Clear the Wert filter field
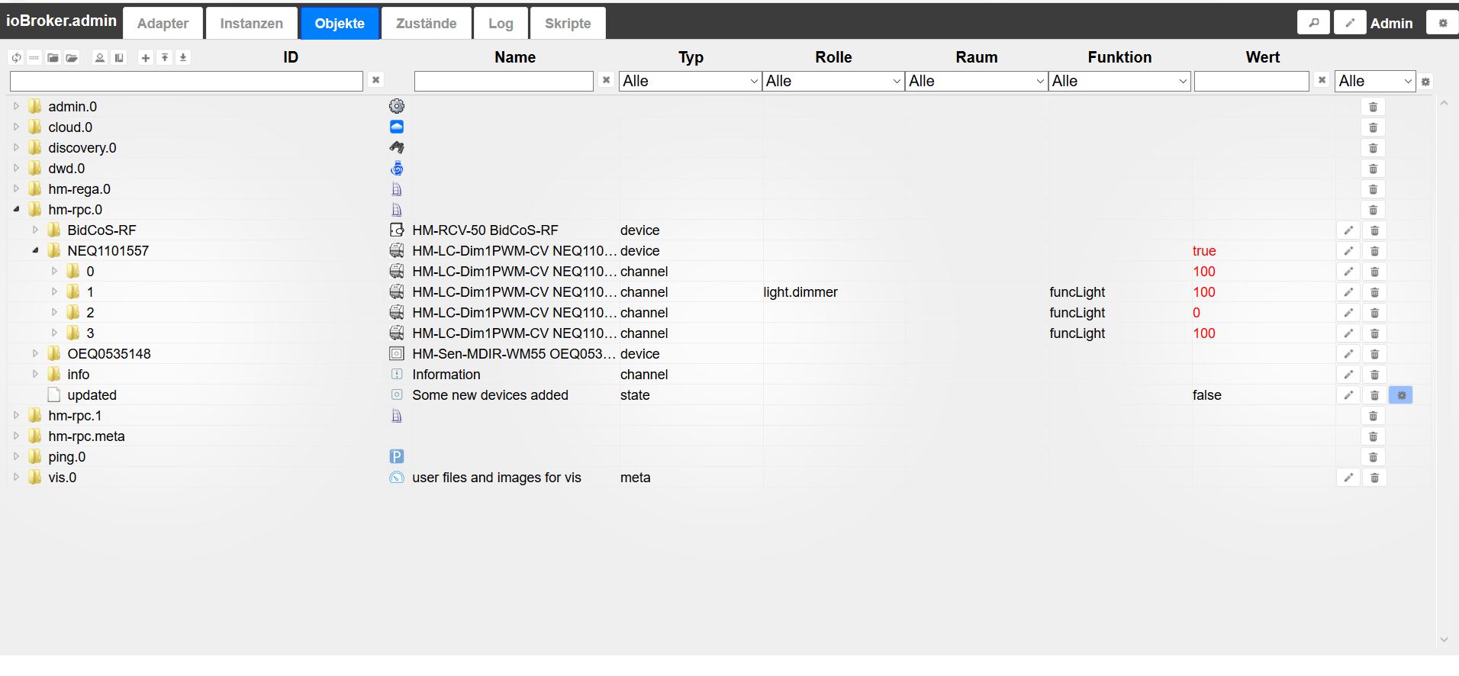1459x676 pixels. [1322, 80]
